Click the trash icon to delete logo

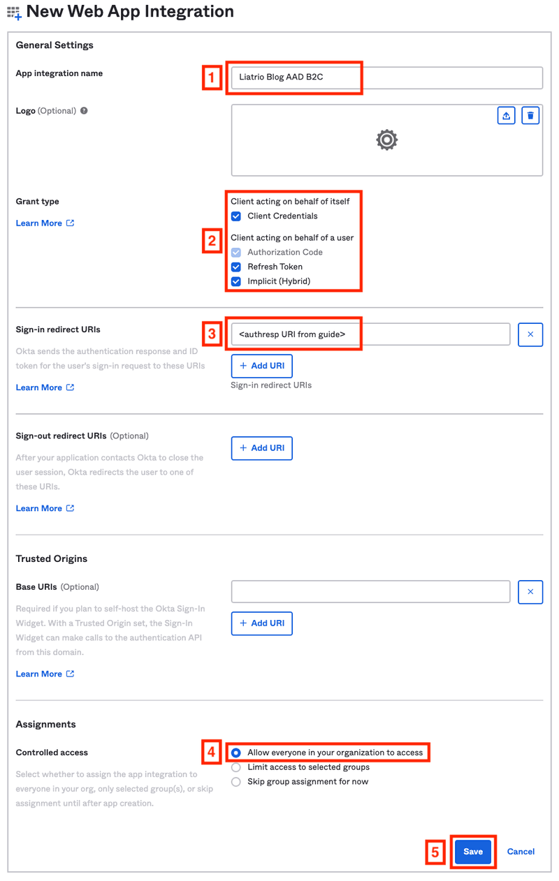(530, 115)
